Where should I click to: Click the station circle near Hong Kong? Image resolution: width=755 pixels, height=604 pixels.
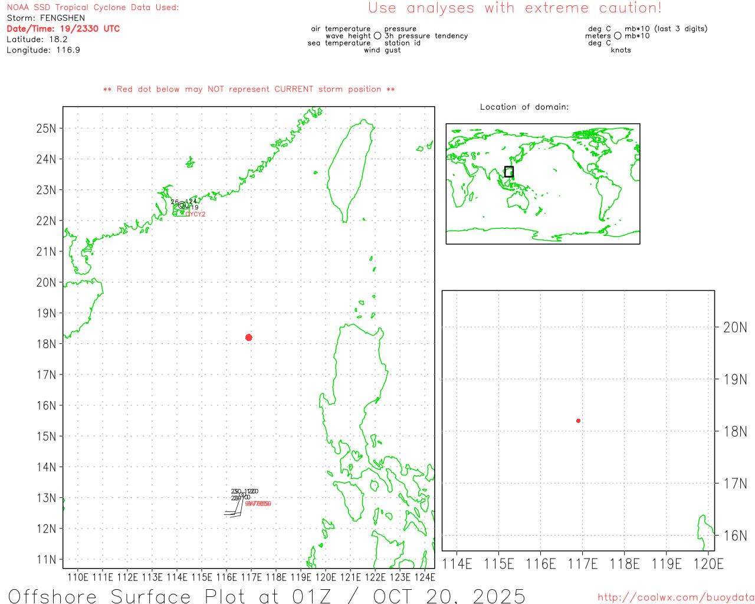[x=182, y=206]
